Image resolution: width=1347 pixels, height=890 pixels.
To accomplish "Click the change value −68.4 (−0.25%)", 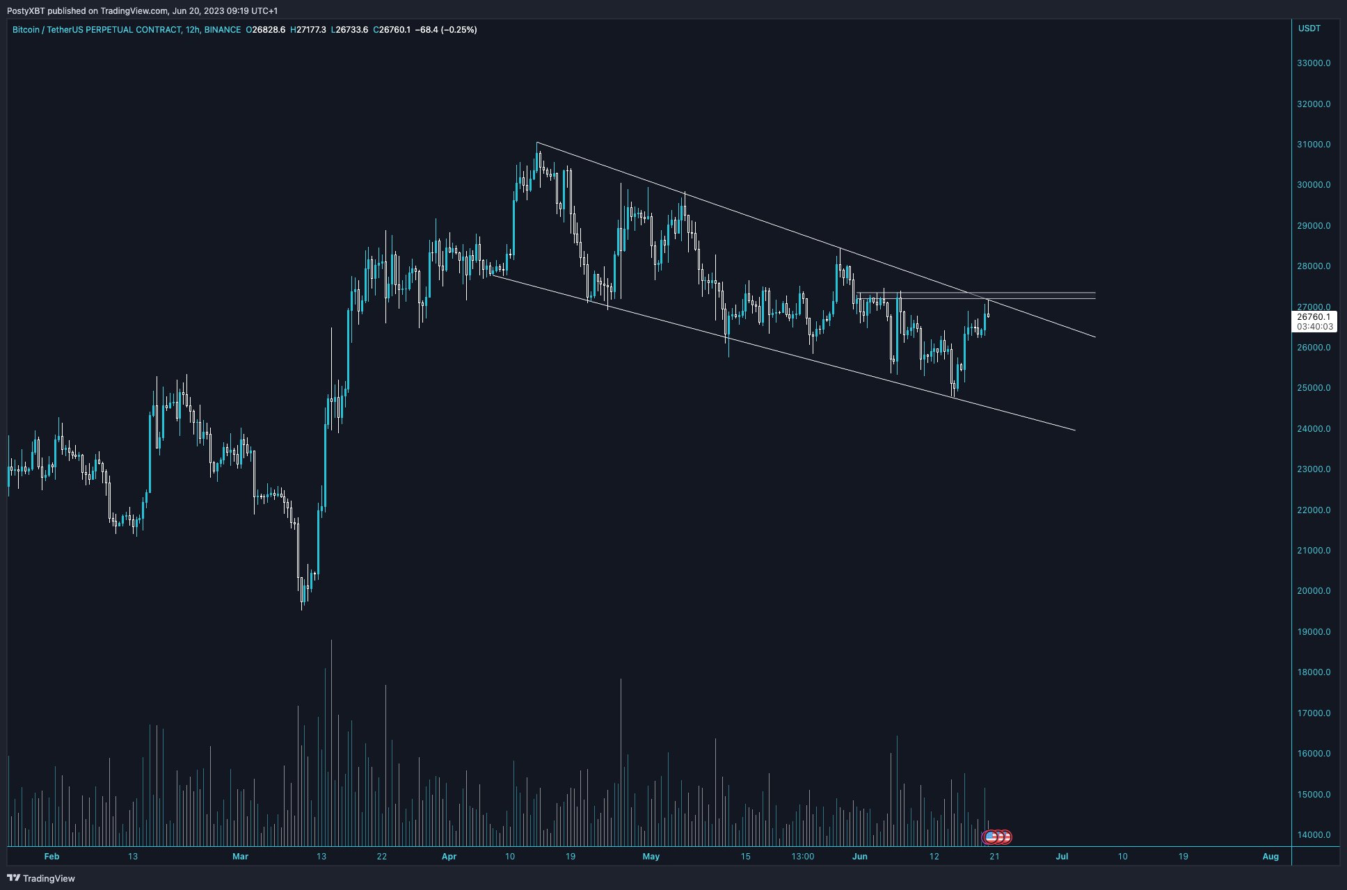I will pyautogui.click(x=446, y=30).
